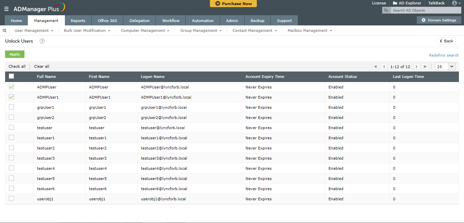The width and height of the screenshot is (464, 223).
Task: Open the rows-per-page 25 dropdown
Action: (x=445, y=67)
